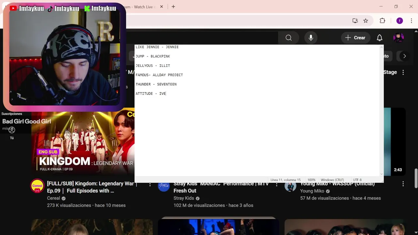Open options menu for Young Miko video
This screenshot has width=418, height=235.
[x=403, y=184]
